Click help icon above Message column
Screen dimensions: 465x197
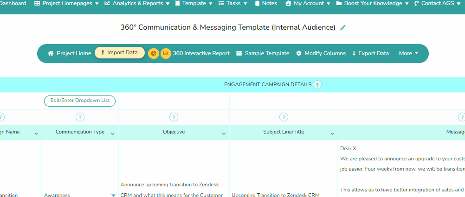coord(462,117)
